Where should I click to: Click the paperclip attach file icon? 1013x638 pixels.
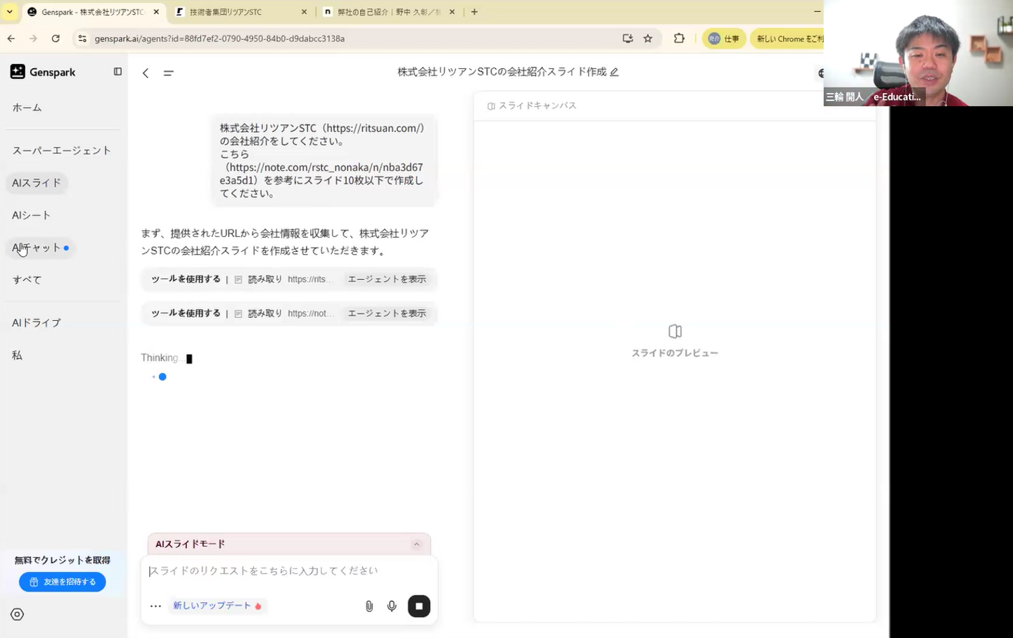(x=369, y=606)
